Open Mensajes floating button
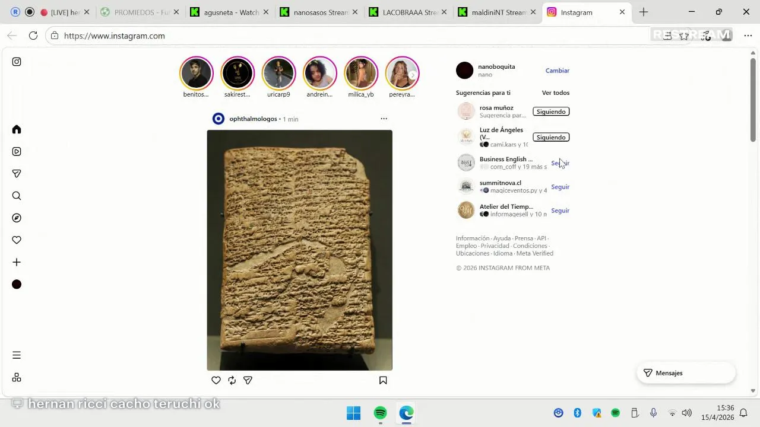 pyautogui.click(x=686, y=373)
